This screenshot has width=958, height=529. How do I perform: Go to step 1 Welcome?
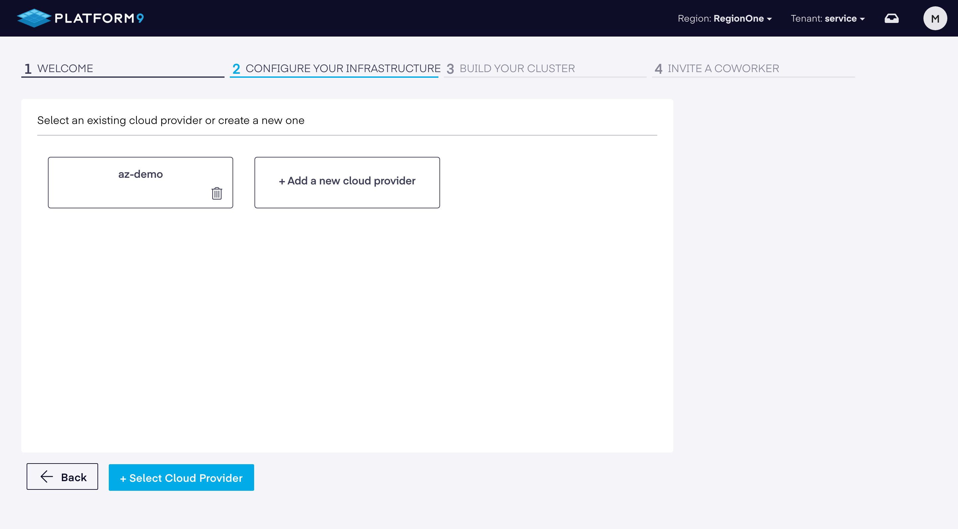pyautogui.click(x=65, y=68)
